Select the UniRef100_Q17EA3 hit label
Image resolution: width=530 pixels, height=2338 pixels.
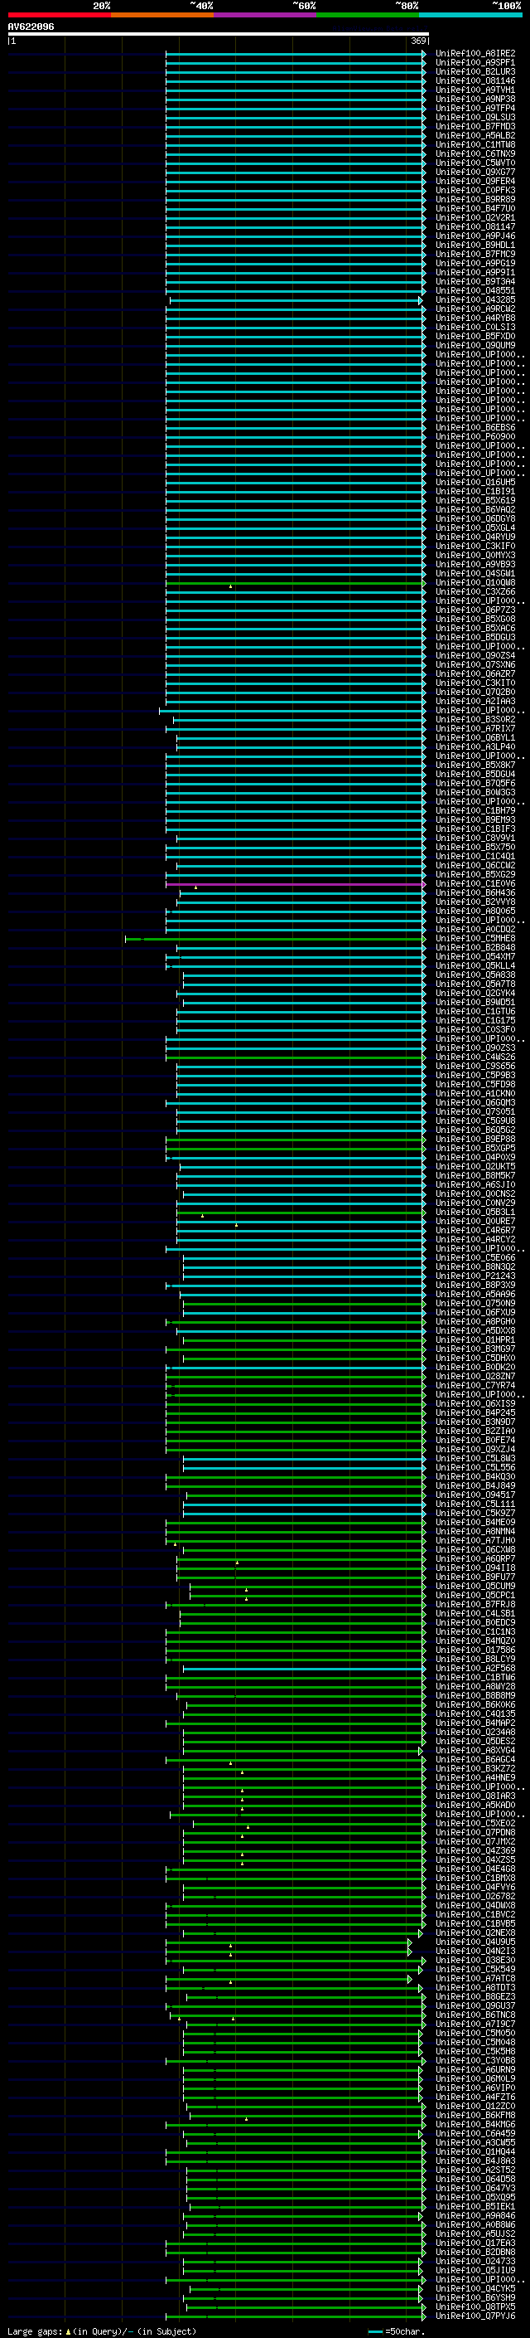(475, 2243)
